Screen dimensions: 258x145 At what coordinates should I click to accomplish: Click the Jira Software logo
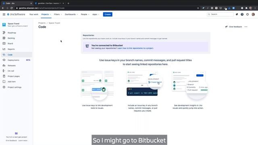[16, 14]
